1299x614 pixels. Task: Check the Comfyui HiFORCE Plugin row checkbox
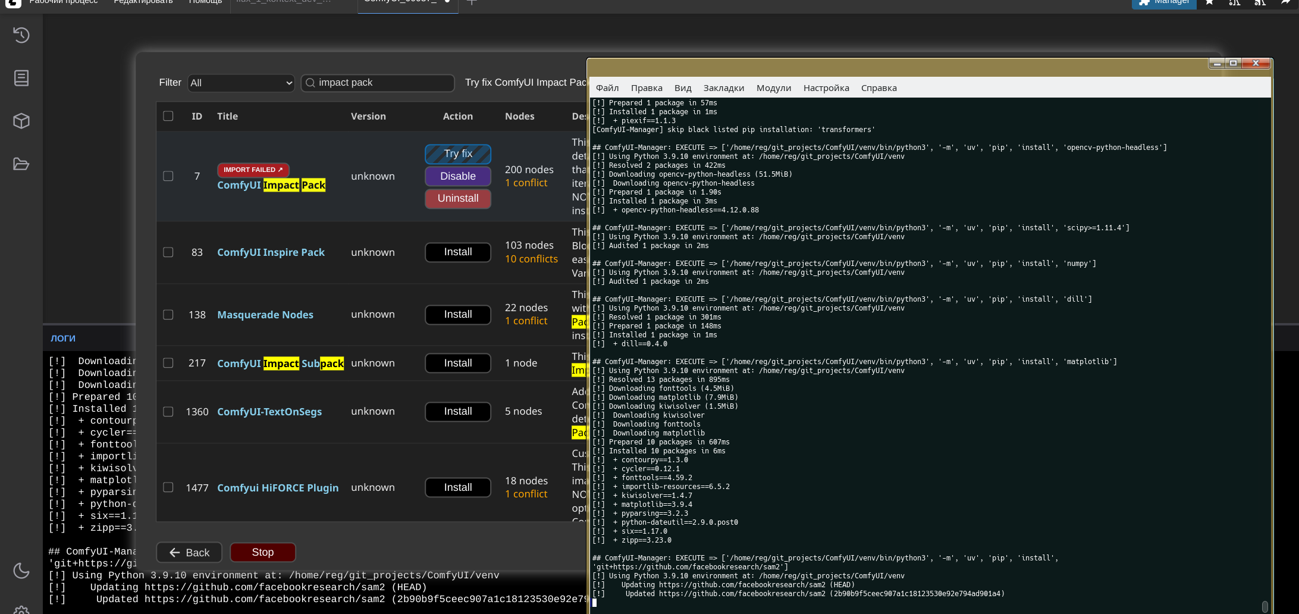tap(168, 487)
